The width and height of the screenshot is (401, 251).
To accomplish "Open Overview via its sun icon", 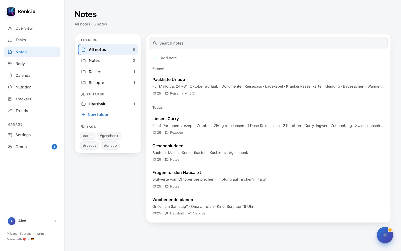I will (x=10, y=28).
